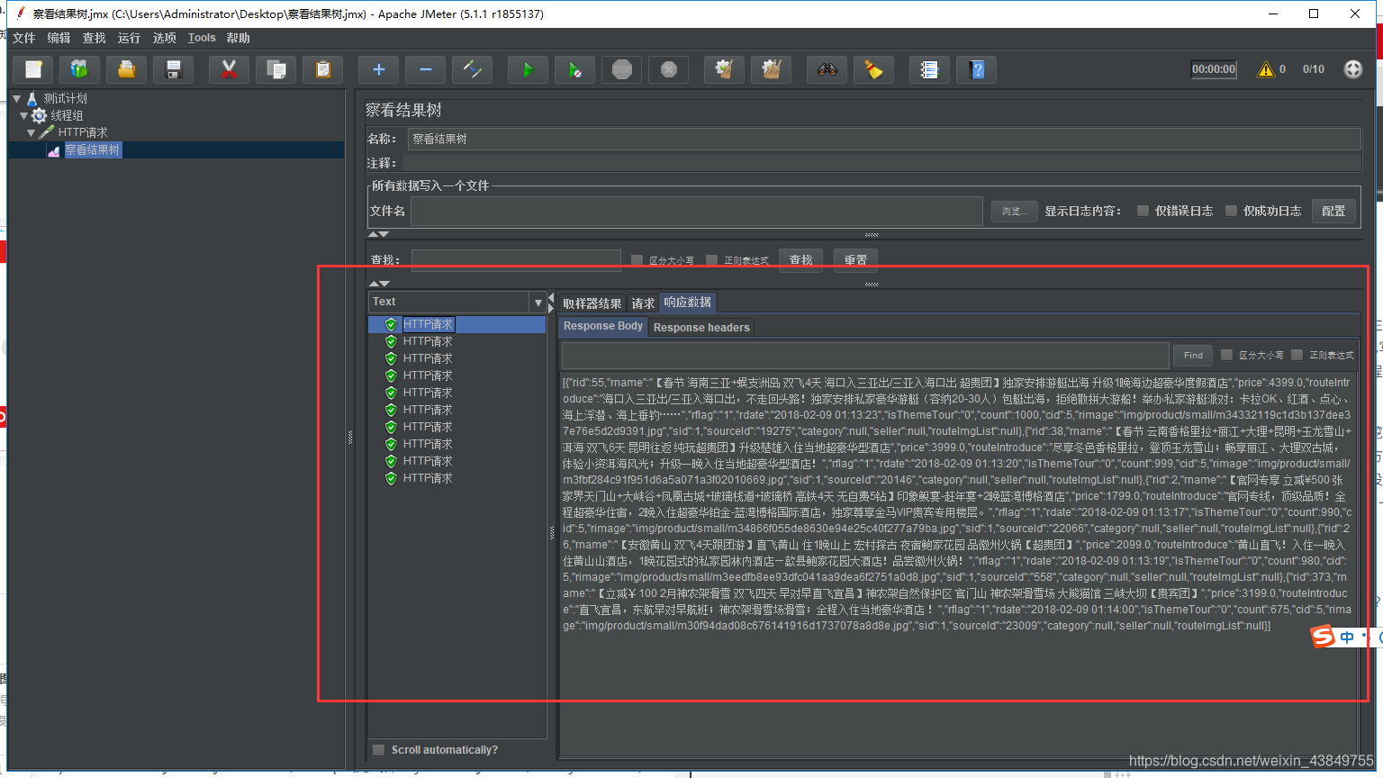Start the test with green arrow
1383x778 pixels.
pyautogui.click(x=529, y=69)
